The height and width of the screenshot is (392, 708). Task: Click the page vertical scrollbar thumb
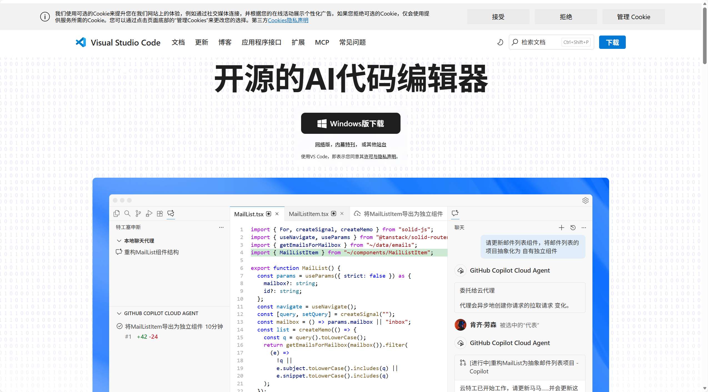(705, 36)
